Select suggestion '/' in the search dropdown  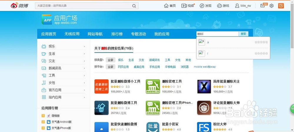pos(233,54)
